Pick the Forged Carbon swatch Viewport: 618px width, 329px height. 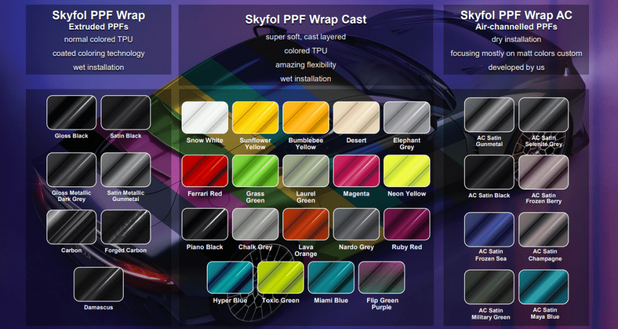[126, 227]
